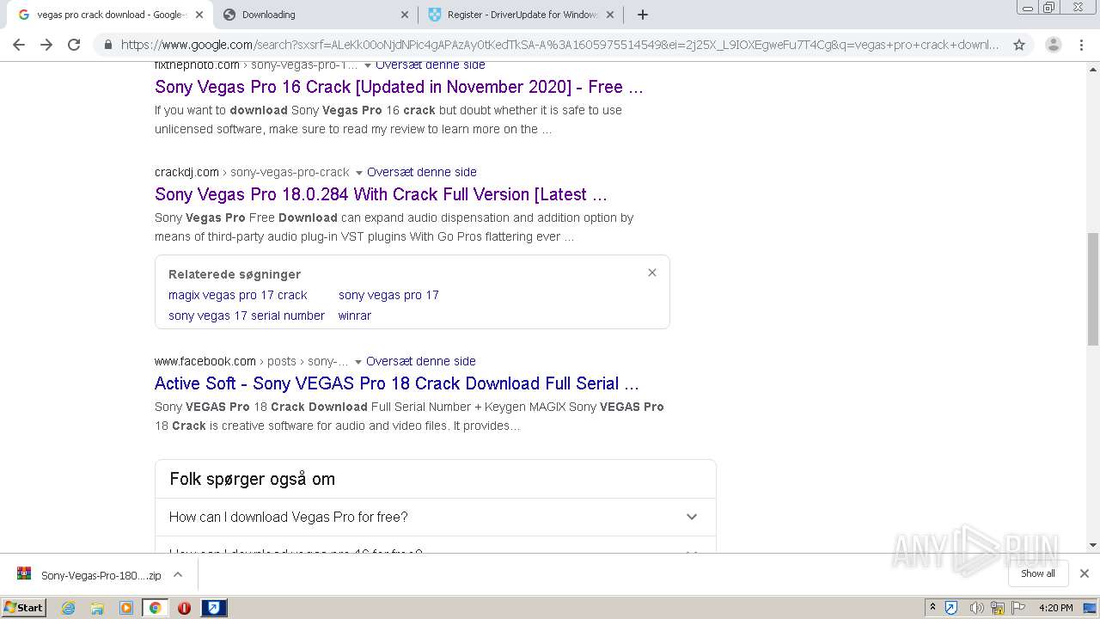The width and height of the screenshot is (1100, 619).
Task: Close the vegas pro crack download tab
Action: pos(199,15)
